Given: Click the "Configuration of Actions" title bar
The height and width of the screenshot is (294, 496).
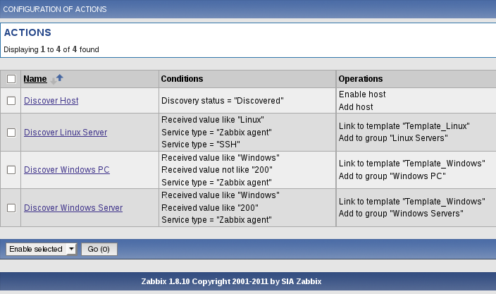Looking at the screenshot, I should (56, 9).
